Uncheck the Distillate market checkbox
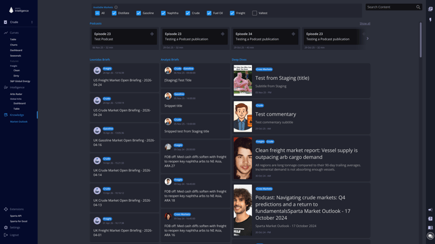Viewport: 435px width, 244px height. pos(114,13)
